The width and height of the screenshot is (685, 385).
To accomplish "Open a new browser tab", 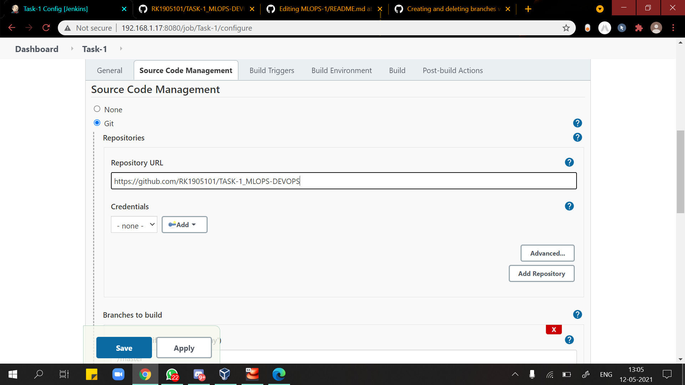I will [528, 9].
